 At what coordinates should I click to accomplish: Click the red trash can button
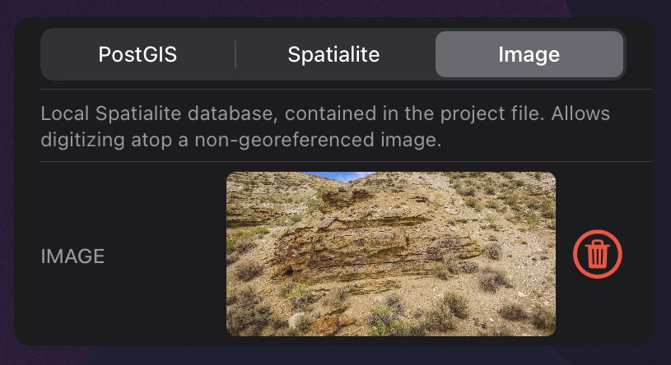[x=597, y=254]
